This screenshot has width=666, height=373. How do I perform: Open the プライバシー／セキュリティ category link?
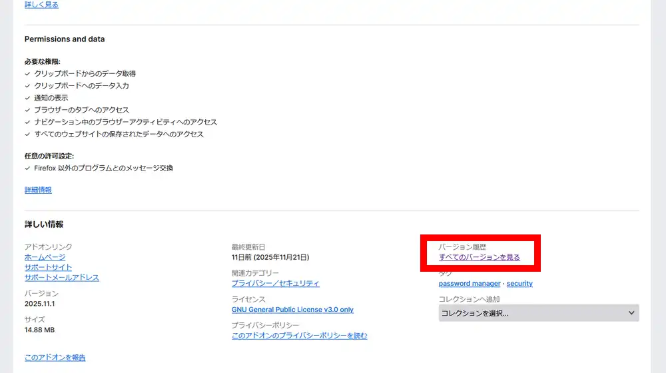[275, 283]
